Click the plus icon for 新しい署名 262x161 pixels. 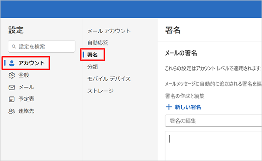169,107
